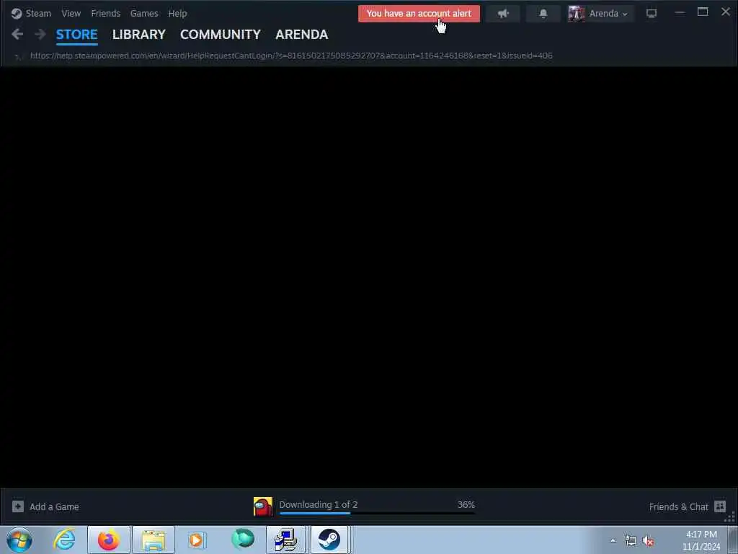
Task: Click Downloading 1 of 2 status
Action: (x=319, y=504)
